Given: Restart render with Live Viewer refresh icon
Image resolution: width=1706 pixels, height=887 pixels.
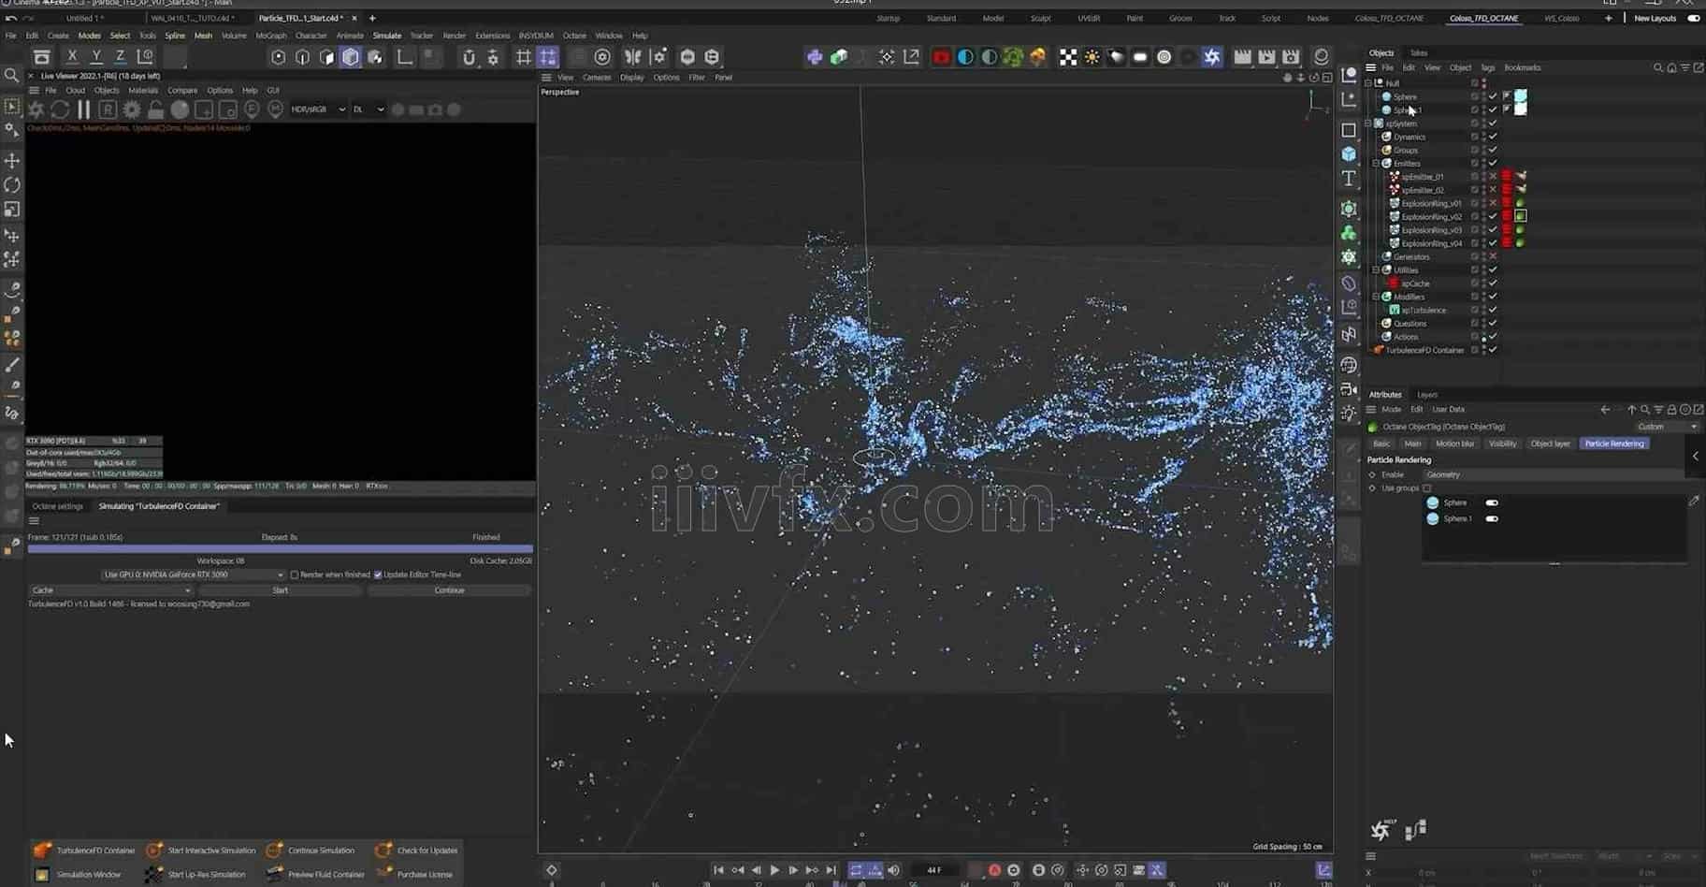Looking at the screenshot, I should click(60, 109).
